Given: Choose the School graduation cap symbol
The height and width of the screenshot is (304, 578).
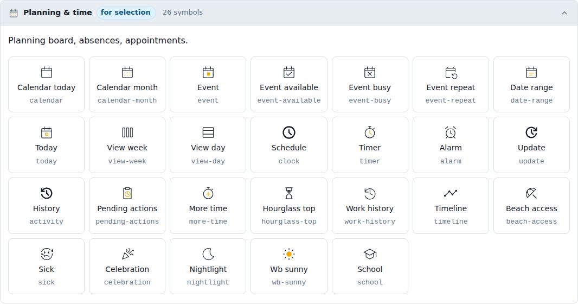Looking at the screenshot, I should 370,267.
